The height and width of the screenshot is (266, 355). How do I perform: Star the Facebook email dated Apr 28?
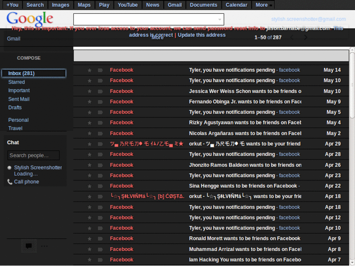click(x=90, y=155)
